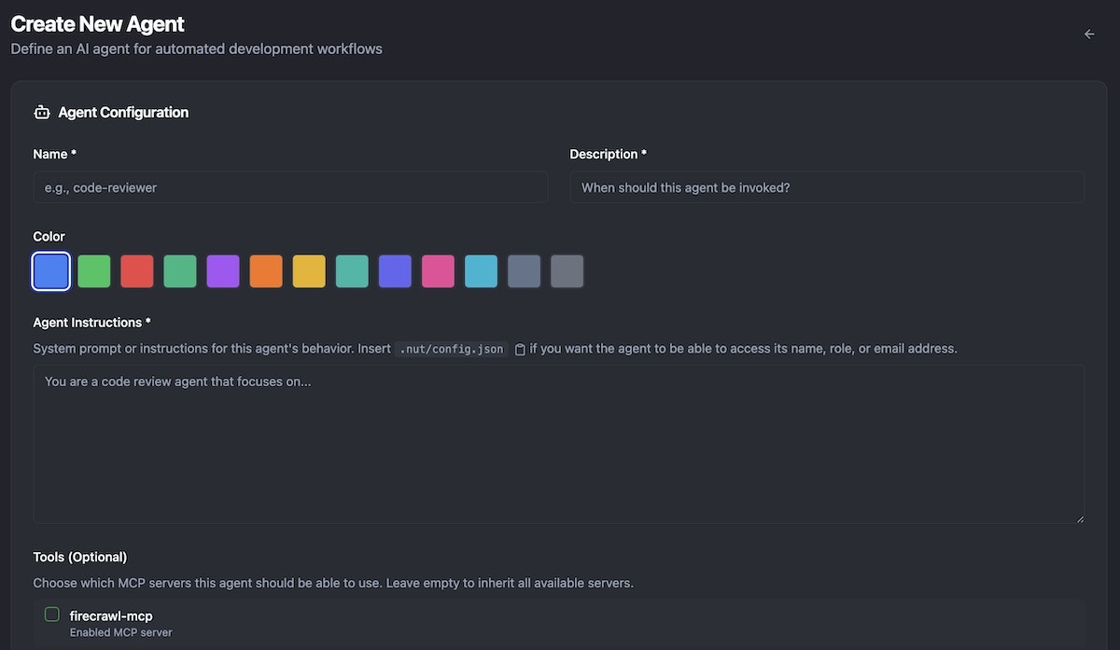Select the purple color for the agent

point(222,271)
